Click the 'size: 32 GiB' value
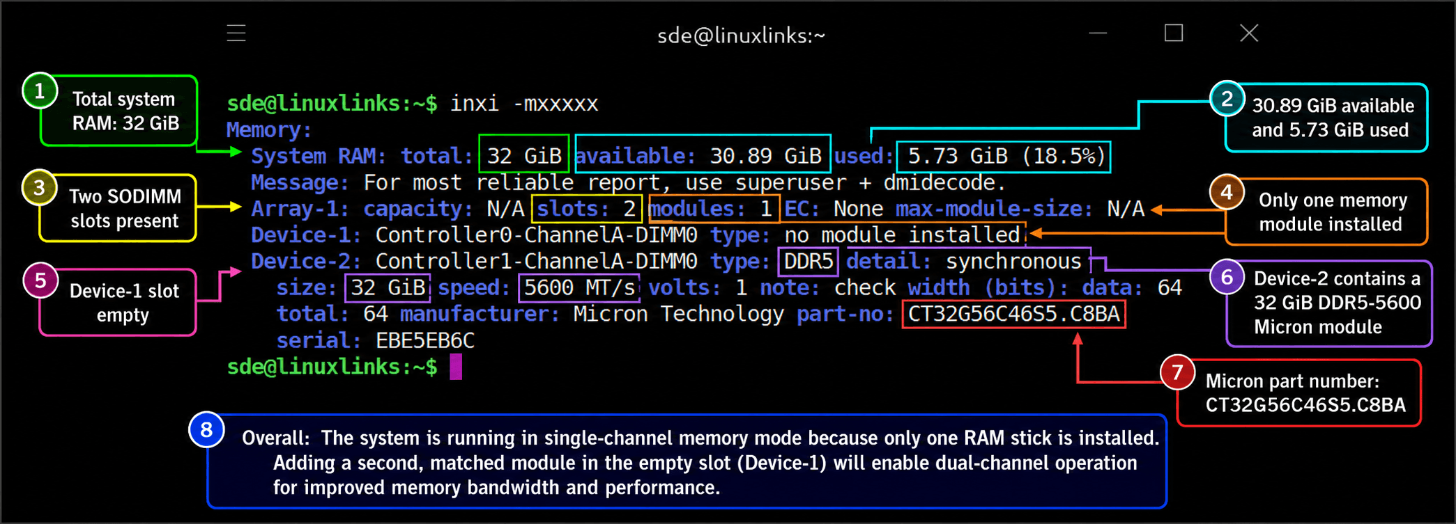 click(x=353, y=288)
